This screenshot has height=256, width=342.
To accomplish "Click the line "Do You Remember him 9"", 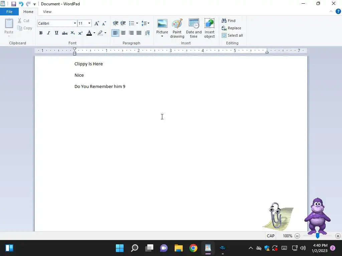I will (x=100, y=86).
